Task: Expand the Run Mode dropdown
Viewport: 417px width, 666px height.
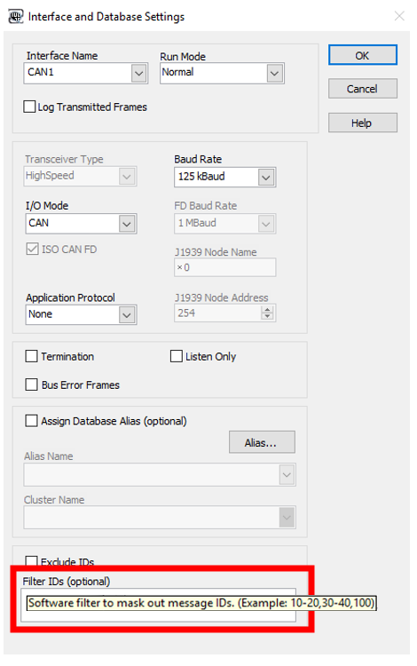Action: click(274, 74)
